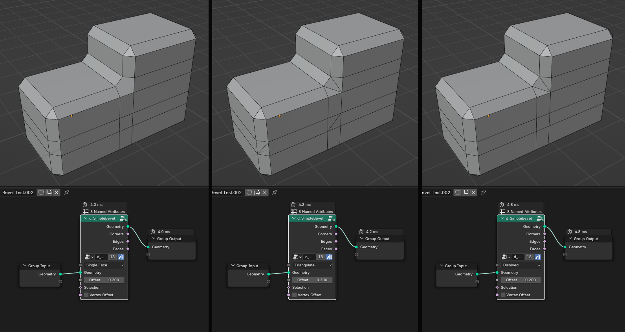Click Group Input Geometry socket in Triangulate panel
Screen dimensions: 625x332
268,274
